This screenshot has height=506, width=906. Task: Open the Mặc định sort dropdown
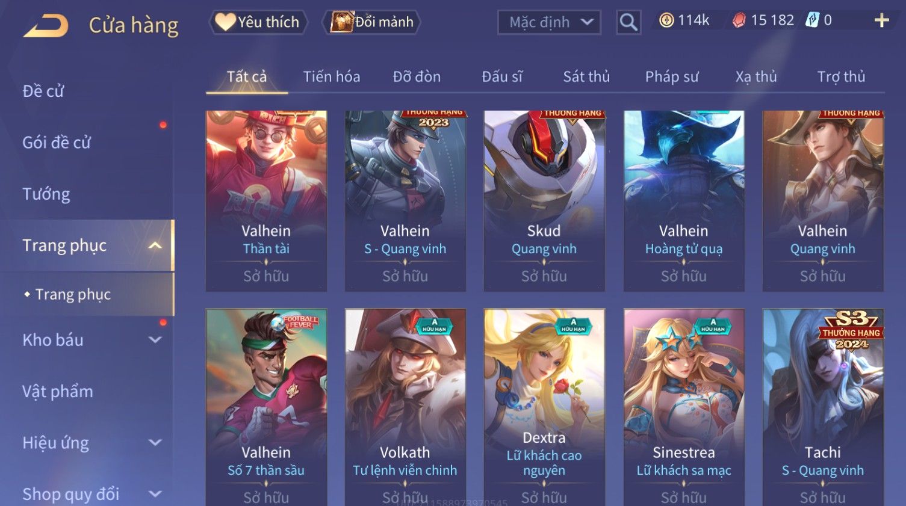click(x=549, y=22)
